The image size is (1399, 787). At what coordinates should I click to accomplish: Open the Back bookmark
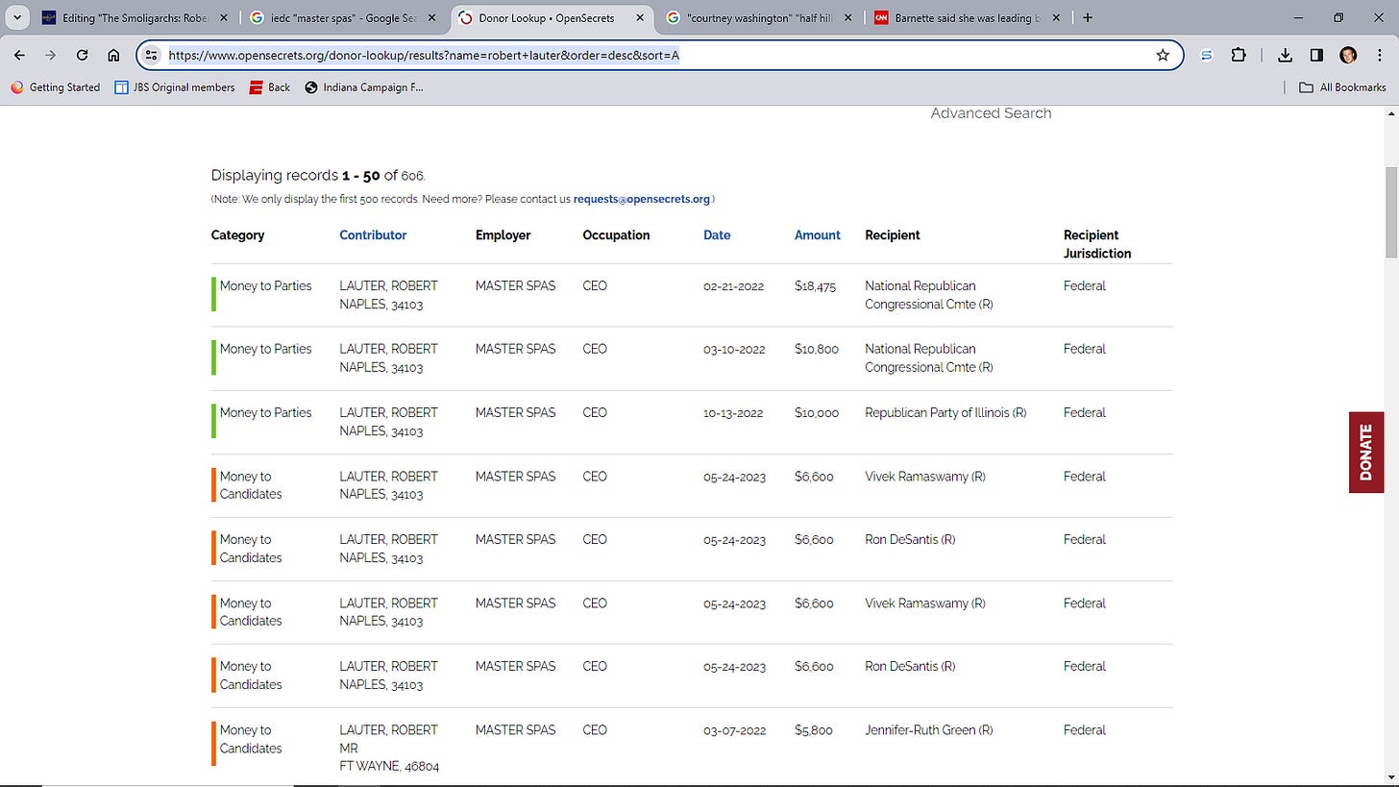pos(270,87)
